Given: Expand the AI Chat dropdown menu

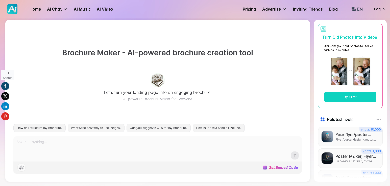Looking at the screenshot, I should [x=57, y=9].
